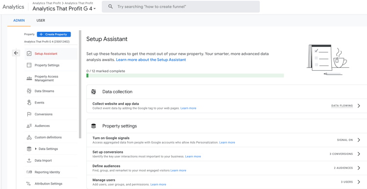Click the Data Streams icon in sidebar
Screen dimensions: 367x189
point(29,91)
